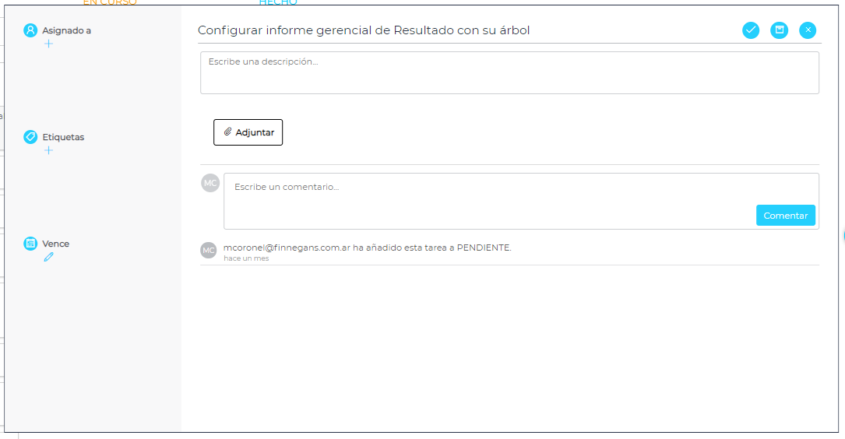Viewport: 845px width, 439px height.
Task: Submit the comment with the Comentar button
Action: [x=785, y=216]
